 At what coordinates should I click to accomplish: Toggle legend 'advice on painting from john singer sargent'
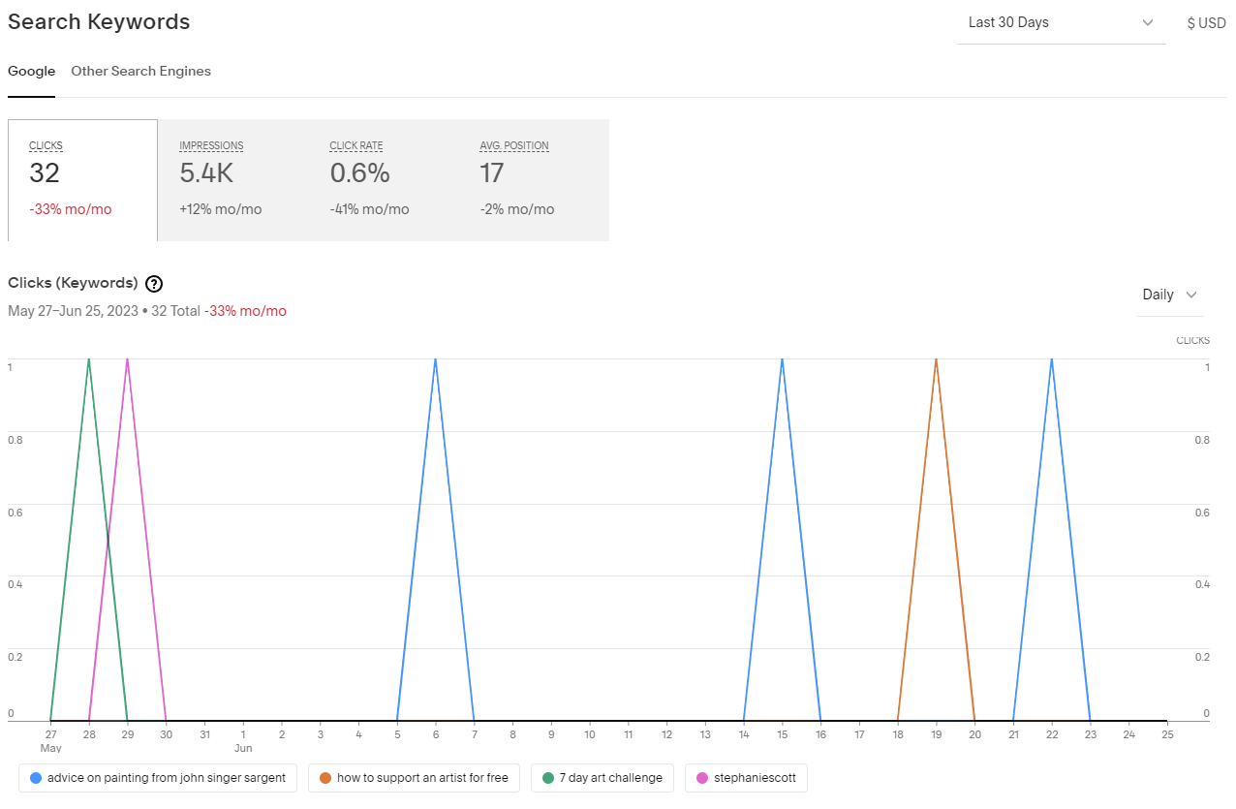158,778
